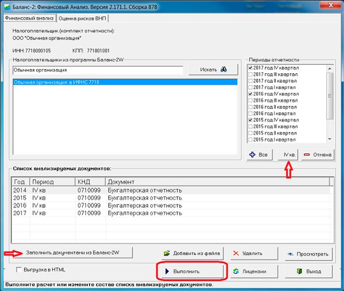344x291 pixels.
Task: Click the taxpayer search input field
Action: click(98, 70)
